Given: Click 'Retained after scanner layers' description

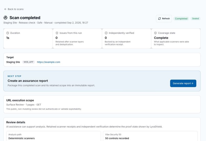Looking at the screenshot, I should 70,43.
